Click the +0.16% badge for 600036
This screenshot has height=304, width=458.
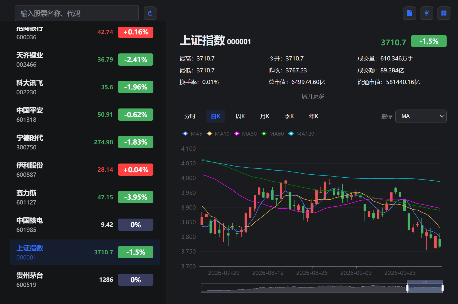coord(136,32)
